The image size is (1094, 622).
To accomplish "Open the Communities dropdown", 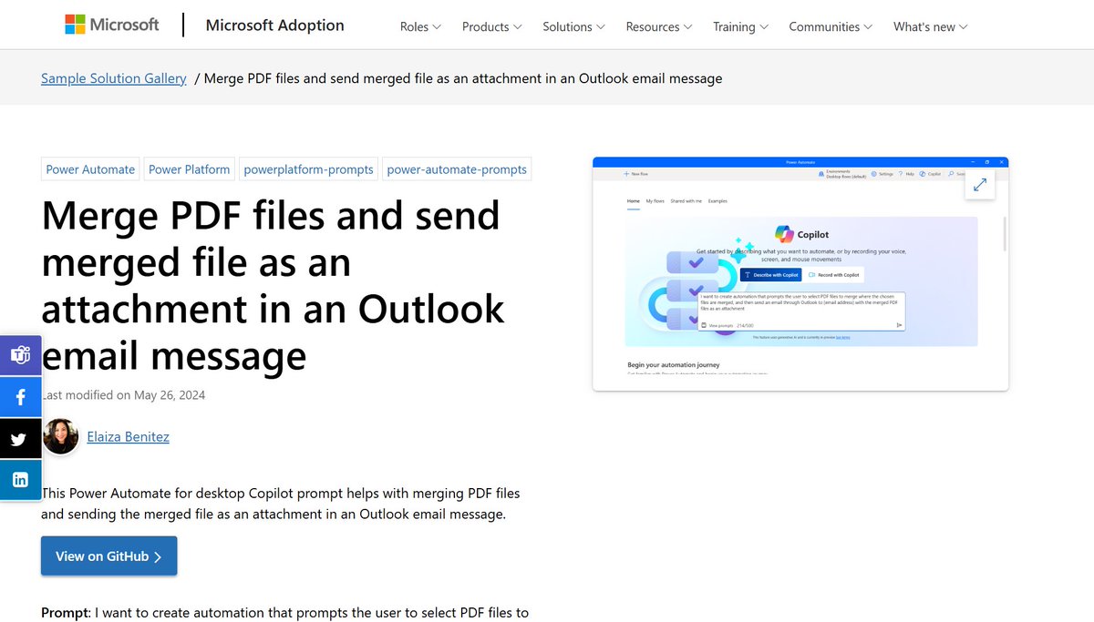I will (x=831, y=26).
